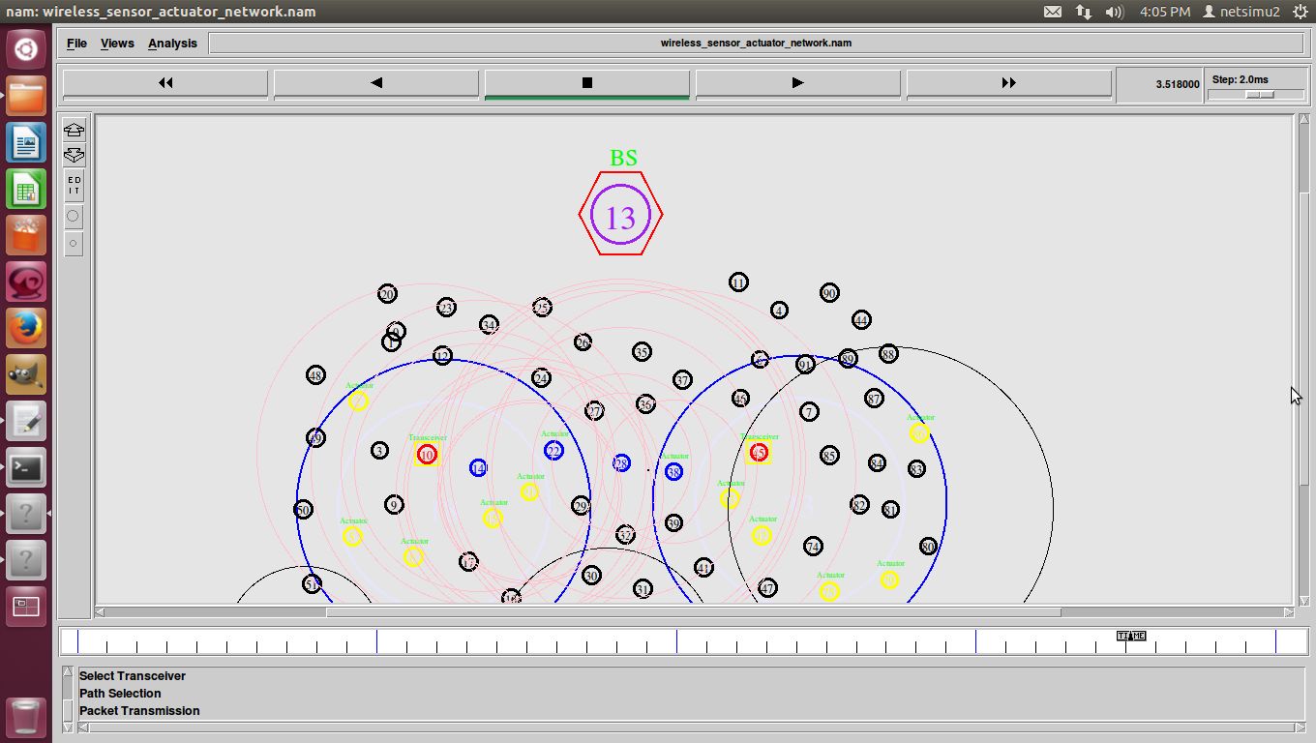Play the animation forward
Screen dimensions: 1316x743
coord(797,83)
